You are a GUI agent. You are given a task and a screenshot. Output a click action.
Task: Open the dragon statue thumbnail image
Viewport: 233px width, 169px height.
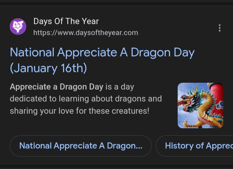click(200, 105)
